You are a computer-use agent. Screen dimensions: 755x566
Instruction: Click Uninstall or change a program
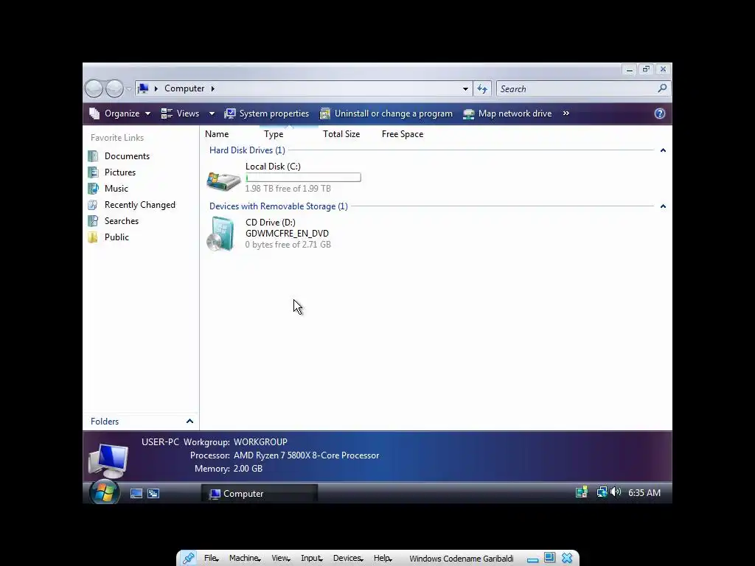(386, 113)
